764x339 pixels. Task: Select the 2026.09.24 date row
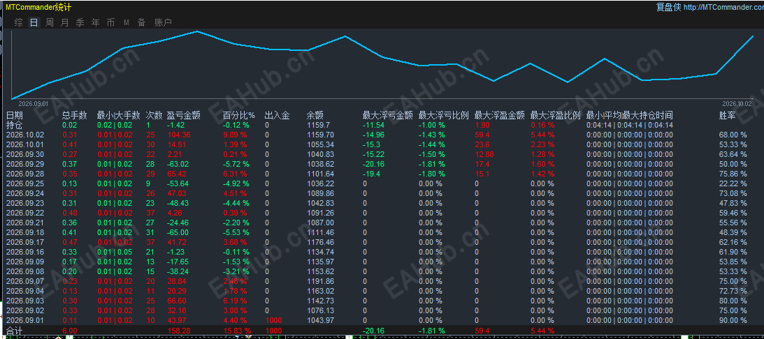pos(25,193)
